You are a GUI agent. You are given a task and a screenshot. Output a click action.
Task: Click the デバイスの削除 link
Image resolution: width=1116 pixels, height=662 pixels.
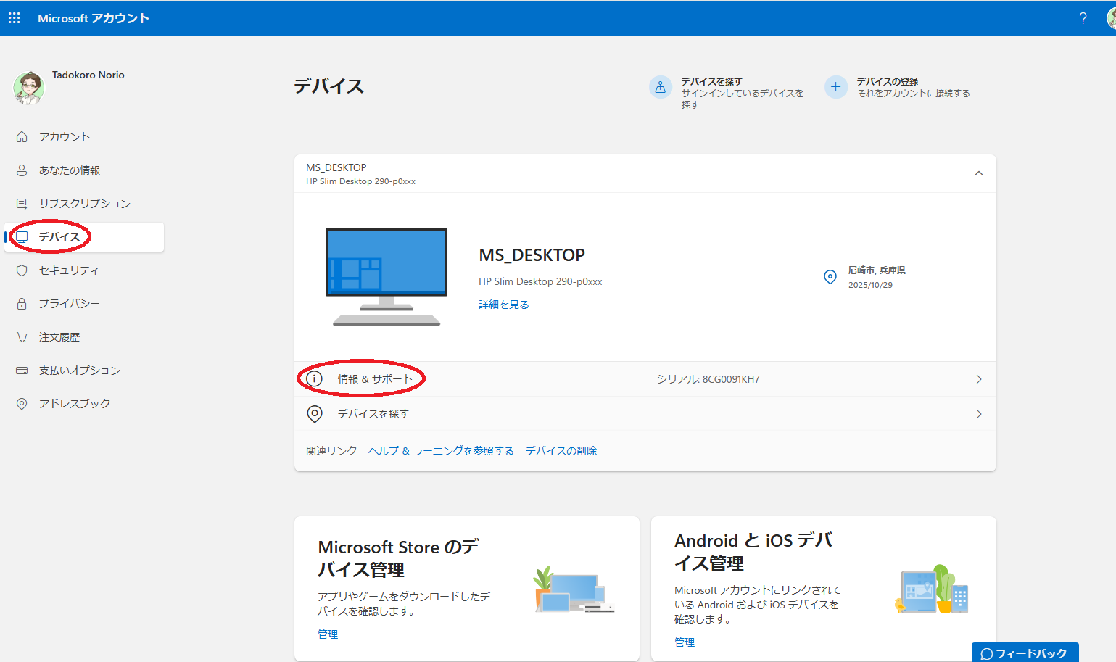tap(561, 451)
